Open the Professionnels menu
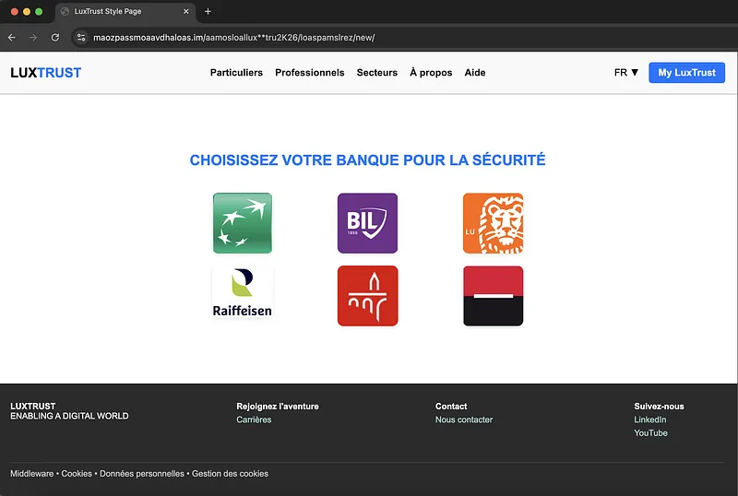Image resolution: width=738 pixels, height=496 pixels. click(310, 73)
